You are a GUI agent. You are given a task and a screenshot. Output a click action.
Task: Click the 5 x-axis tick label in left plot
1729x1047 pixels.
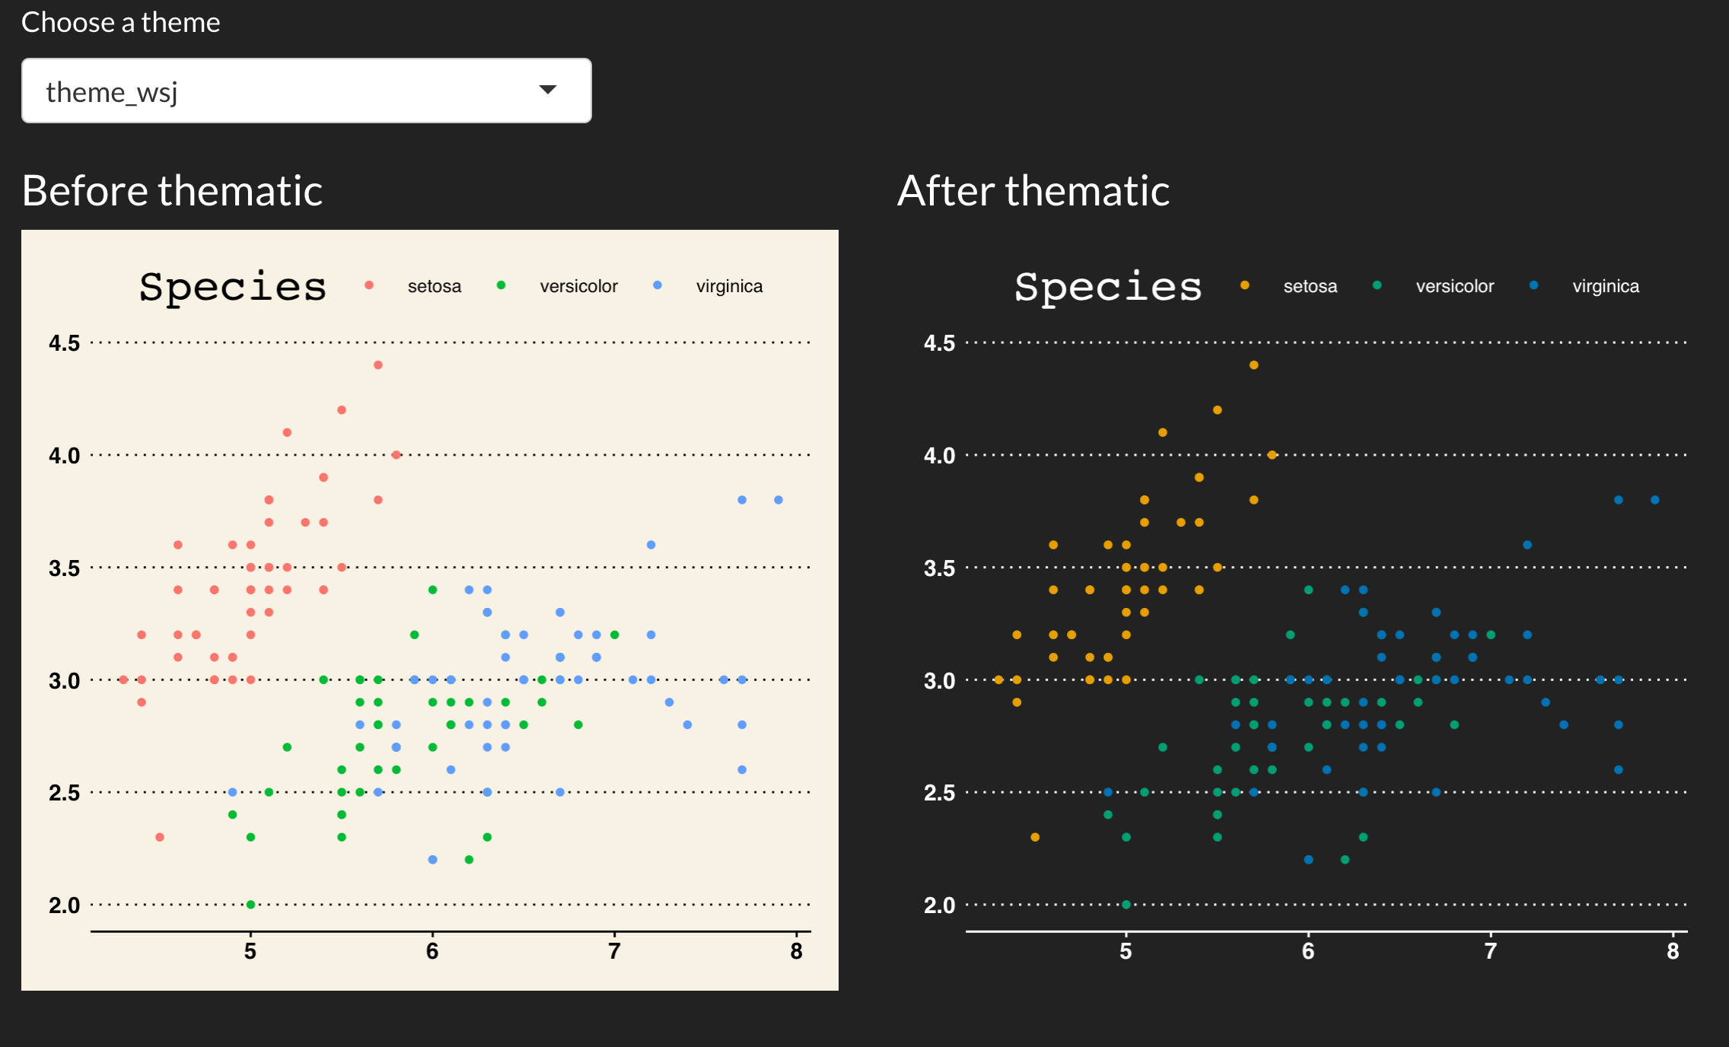pyautogui.click(x=250, y=951)
